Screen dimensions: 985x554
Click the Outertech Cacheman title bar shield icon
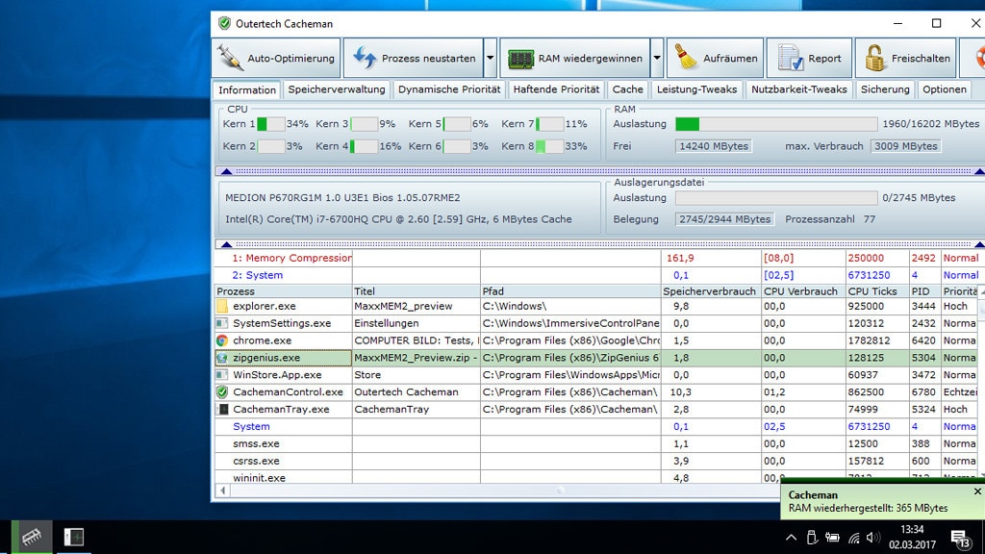pyautogui.click(x=224, y=23)
